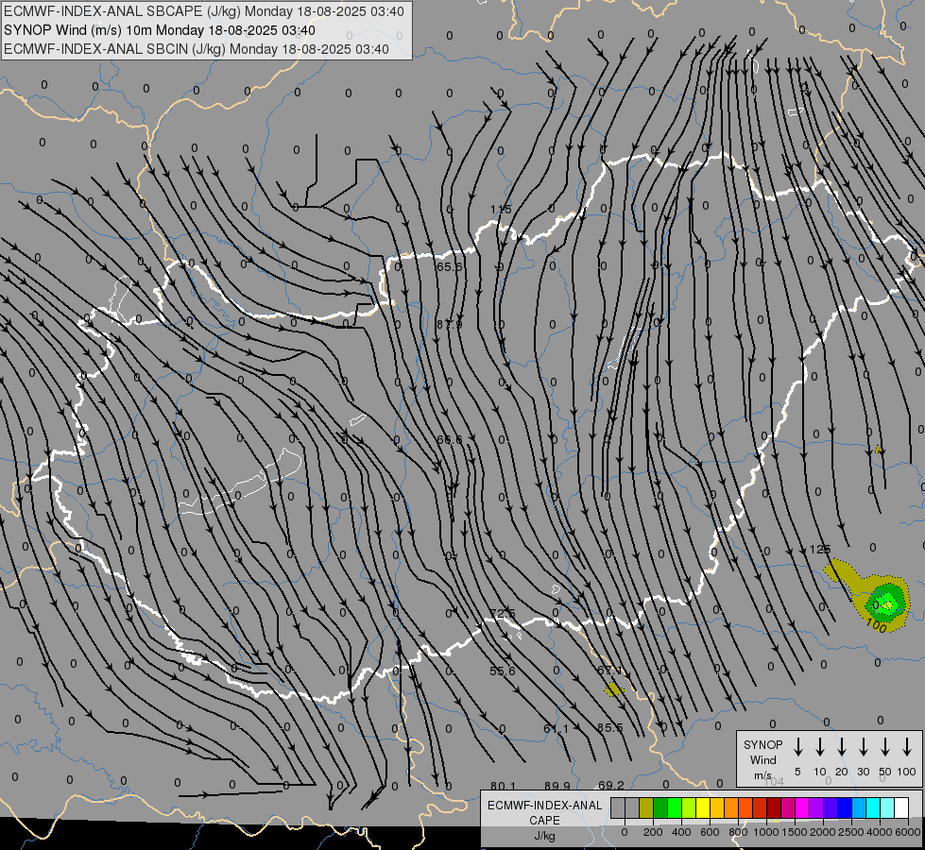
Task: Click the 115 value label on map
Action: tap(501, 210)
